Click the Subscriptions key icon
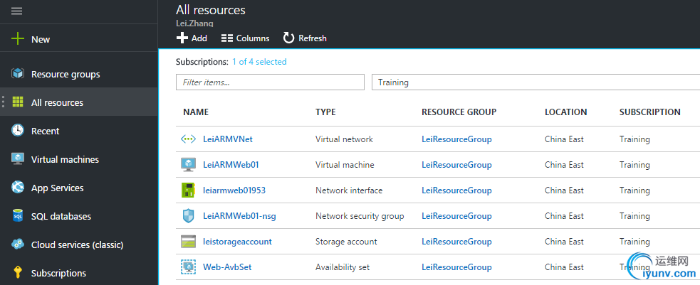Screen dimensions: 700x285 pyautogui.click(x=17, y=272)
